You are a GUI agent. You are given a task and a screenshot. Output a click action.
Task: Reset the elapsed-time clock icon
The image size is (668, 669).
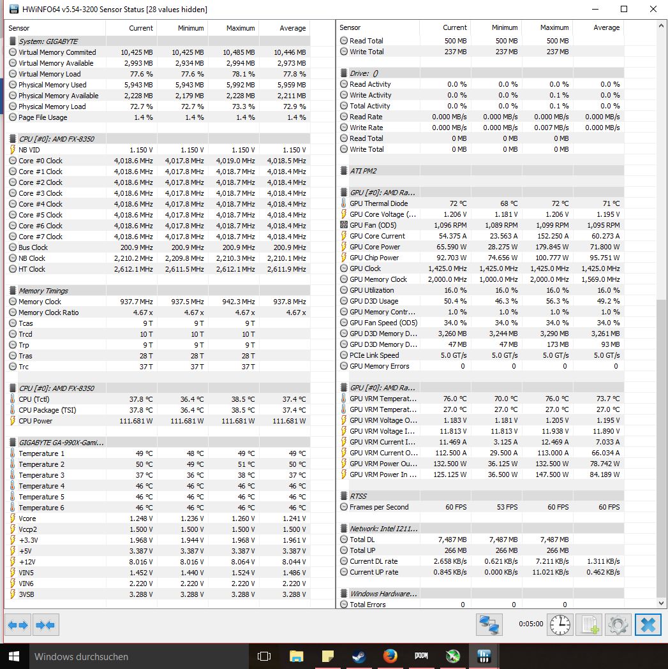click(x=560, y=625)
